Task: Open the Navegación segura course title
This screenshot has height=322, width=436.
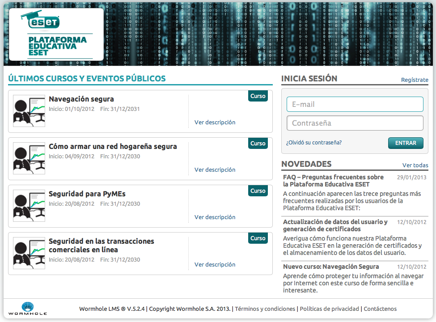Action: (81, 99)
